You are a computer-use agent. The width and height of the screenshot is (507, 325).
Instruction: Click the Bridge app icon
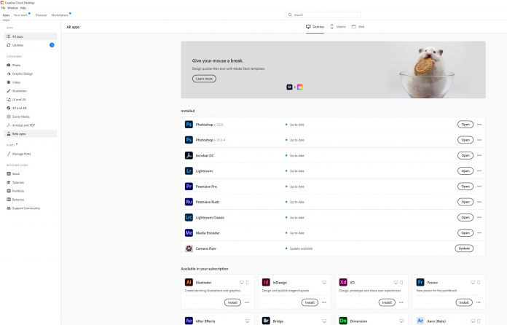(266, 321)
